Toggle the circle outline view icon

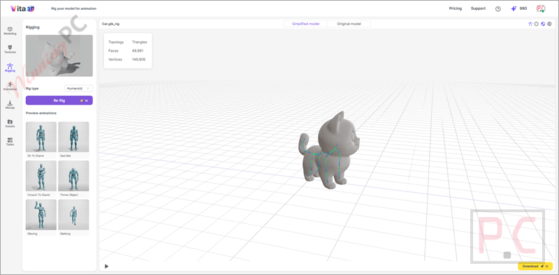point(536,24)
